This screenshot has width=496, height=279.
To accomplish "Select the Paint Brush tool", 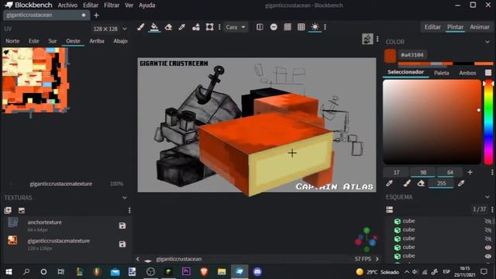I will (141, 27).
